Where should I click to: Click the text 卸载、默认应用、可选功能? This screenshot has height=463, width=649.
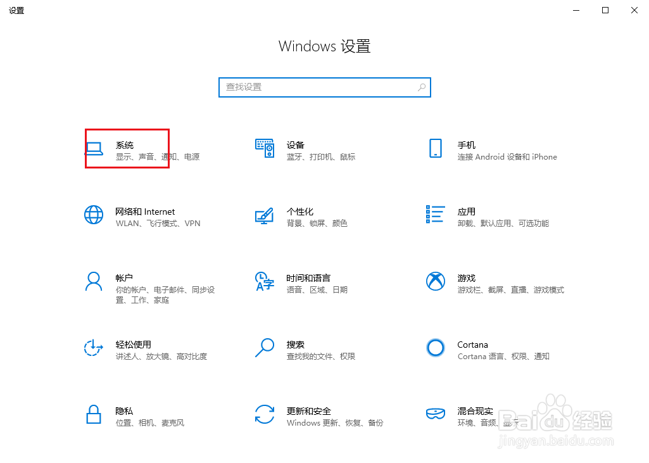pyautogui.click(x=503, y=224)
